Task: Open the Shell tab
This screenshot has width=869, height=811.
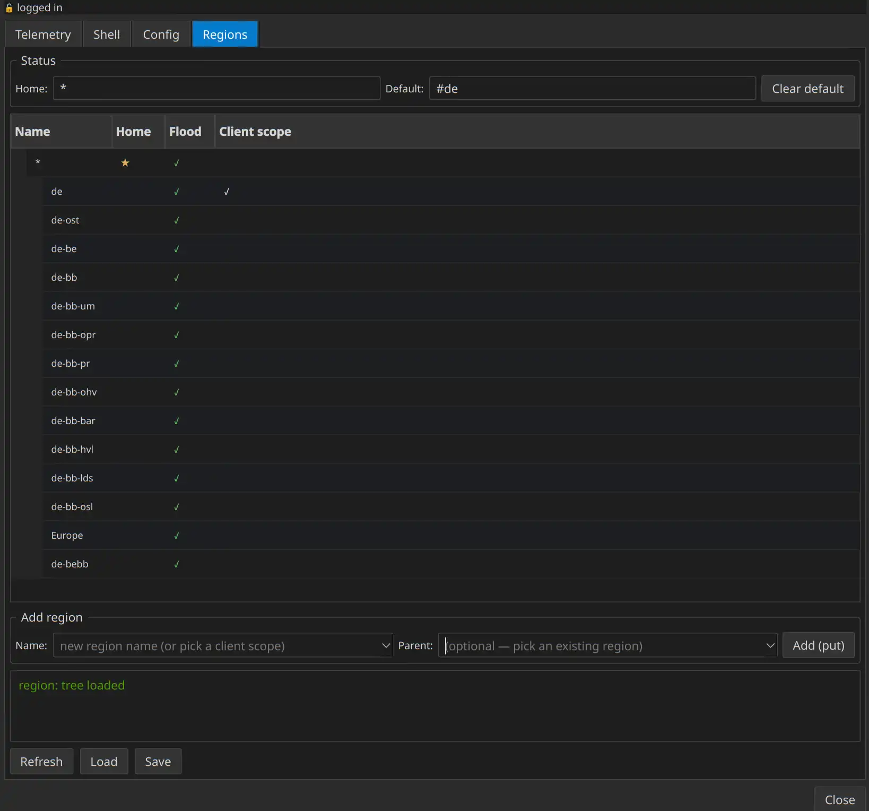Action: coord(107,34)
